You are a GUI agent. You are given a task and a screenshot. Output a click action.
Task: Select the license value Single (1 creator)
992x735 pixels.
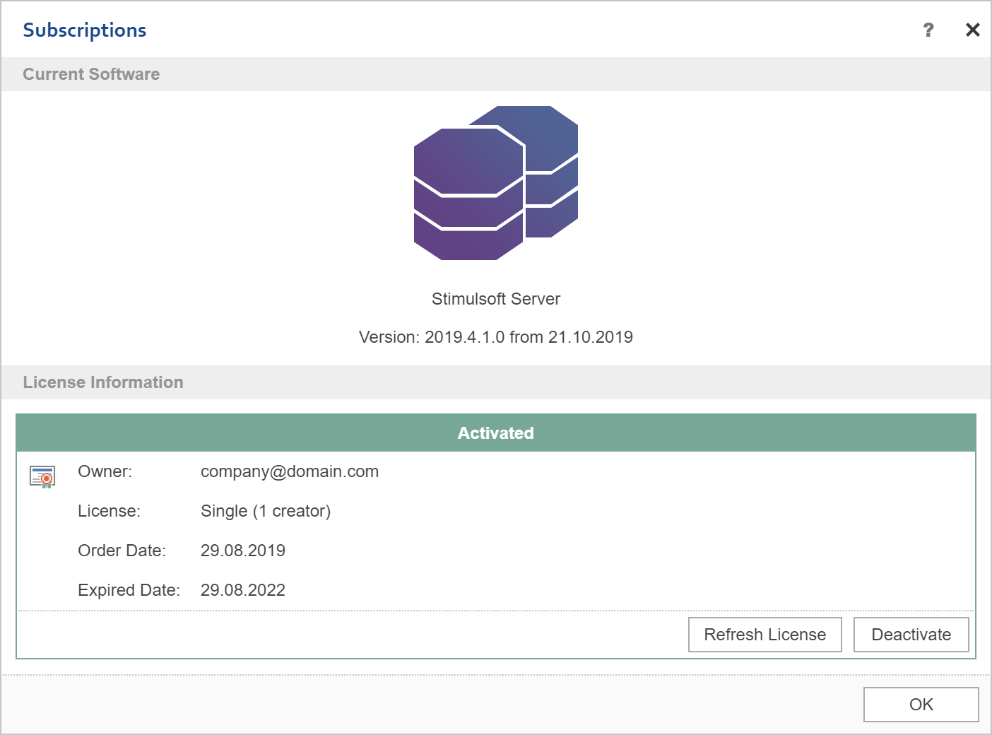pyautogui.click(x=266, y=511)
